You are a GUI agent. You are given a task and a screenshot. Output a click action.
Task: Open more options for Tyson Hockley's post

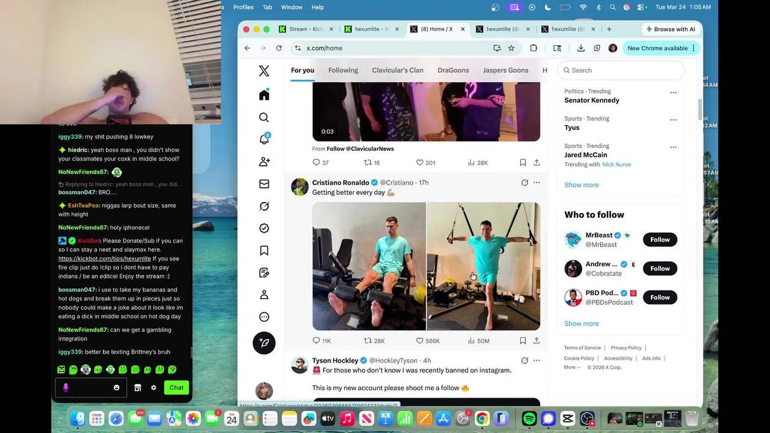(537, 361)
